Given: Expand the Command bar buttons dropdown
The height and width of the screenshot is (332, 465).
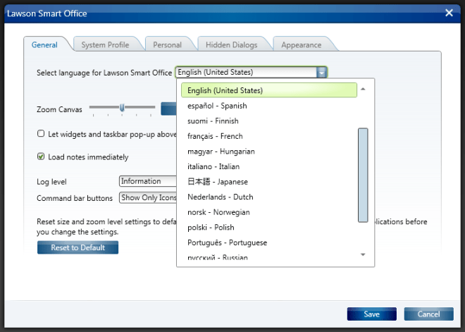Looking at the screenshot, I should (x=148, y=198).
